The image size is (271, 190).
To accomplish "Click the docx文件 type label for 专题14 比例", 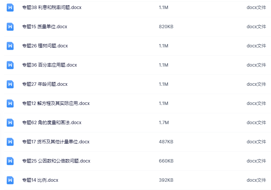I will pos(256,180).
